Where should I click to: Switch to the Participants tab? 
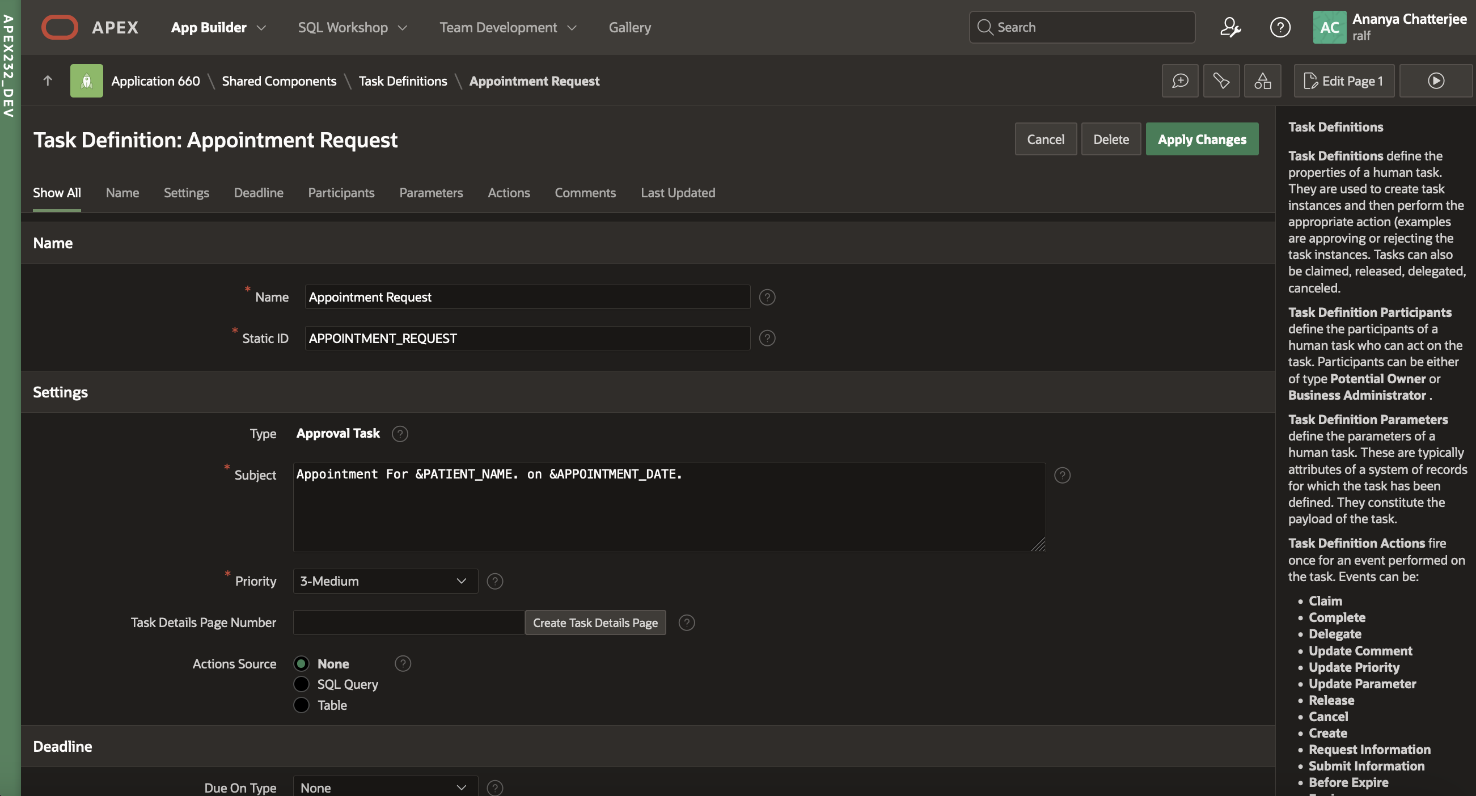coord(341,193)
